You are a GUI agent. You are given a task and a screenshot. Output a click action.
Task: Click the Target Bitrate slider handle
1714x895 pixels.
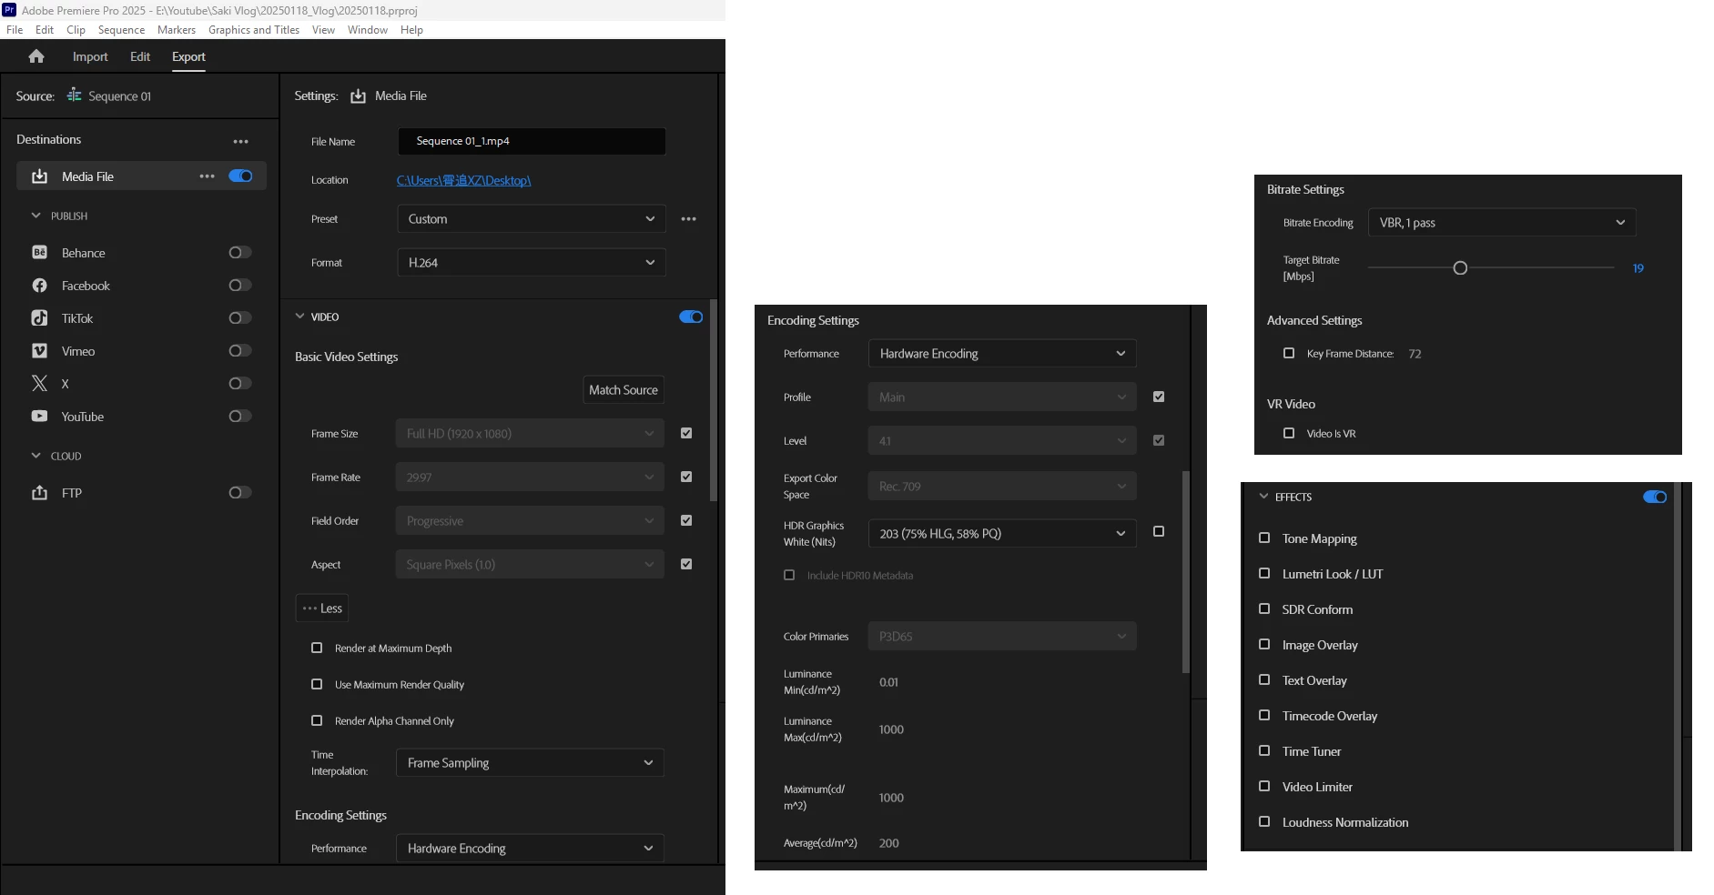1460,268
